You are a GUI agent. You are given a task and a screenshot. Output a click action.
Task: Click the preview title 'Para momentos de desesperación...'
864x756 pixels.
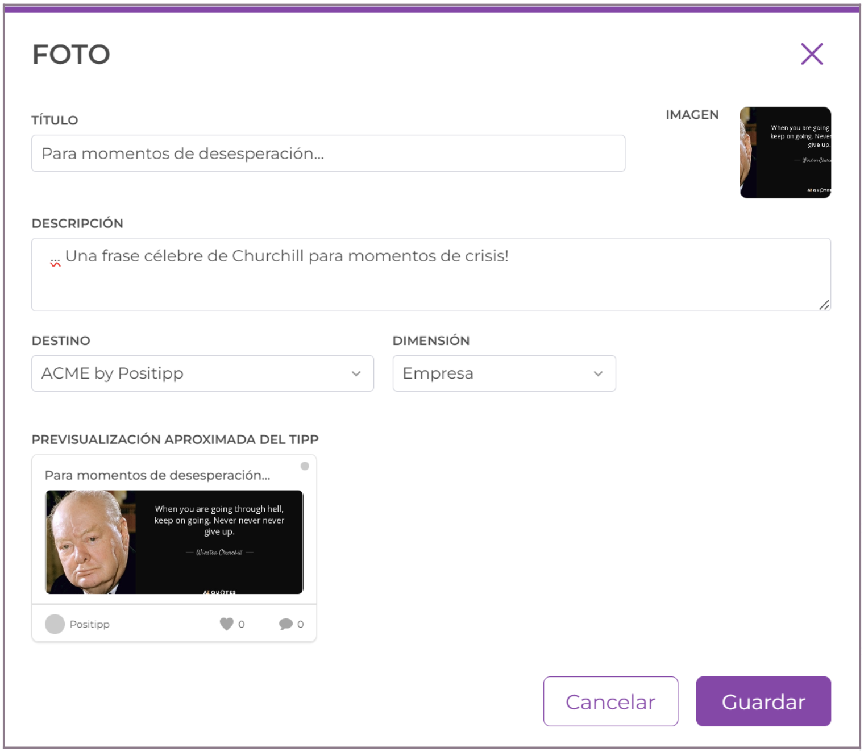pos(157,475)
